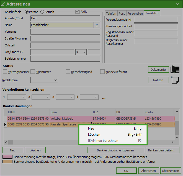Toggle the Aktiv checkbox
Image resolution: width=183 pixels, height=176 pixels.
[78, 12]
